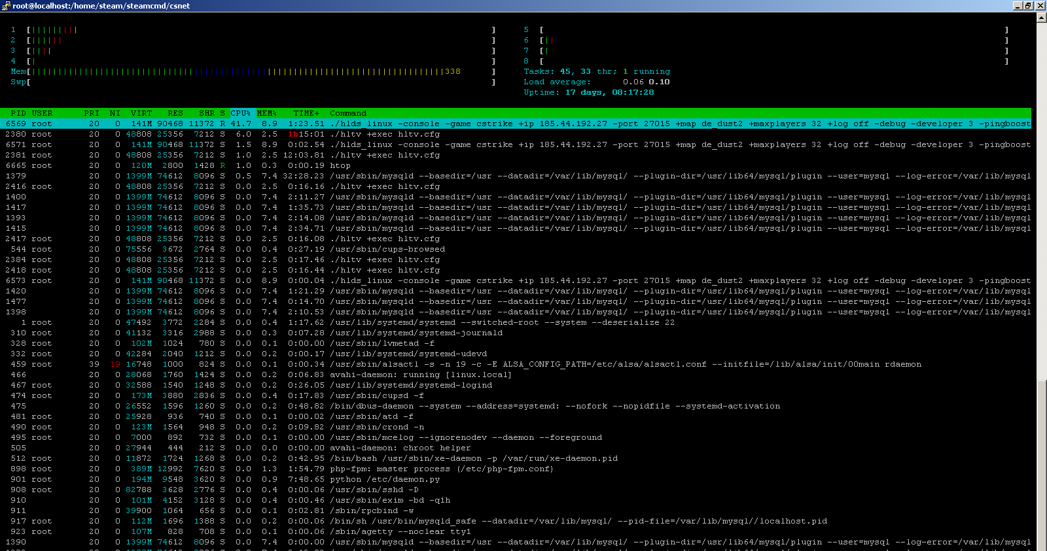
Task: Select the mysqld process PID 1379
Action: pyautogui.click(x=516, y=176)
